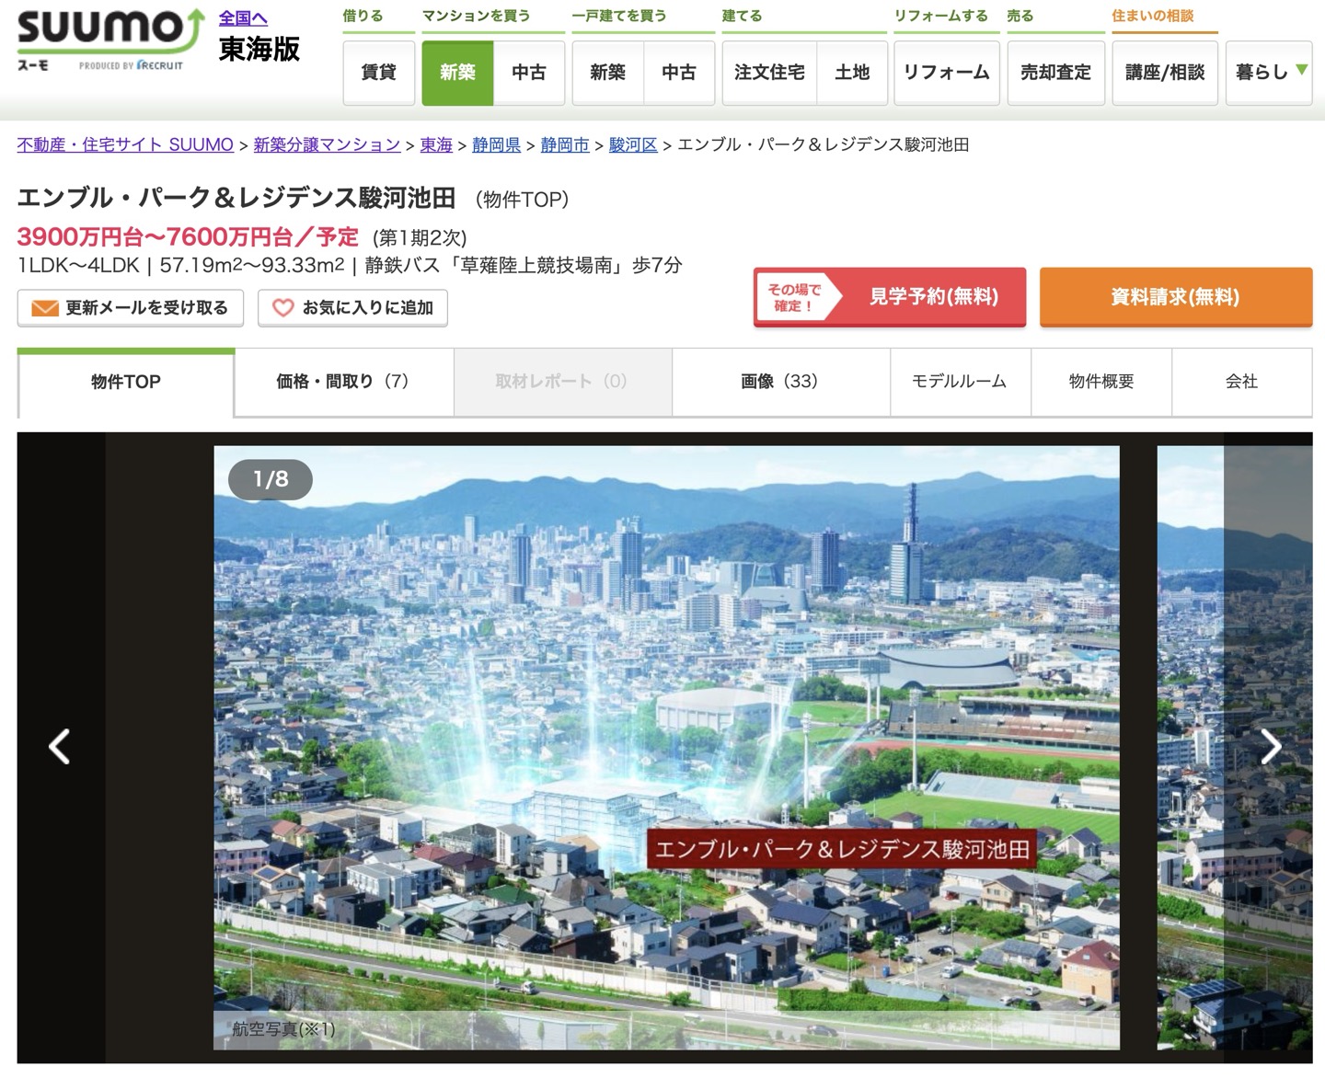Screen dimensions: 1325x1078
Task: Expand the 暮らし dropdown menu
Action: tap(1269, 72)
